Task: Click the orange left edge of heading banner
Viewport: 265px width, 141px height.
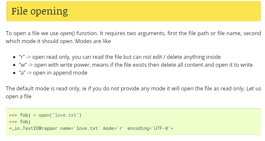Action: pos(7,11)
